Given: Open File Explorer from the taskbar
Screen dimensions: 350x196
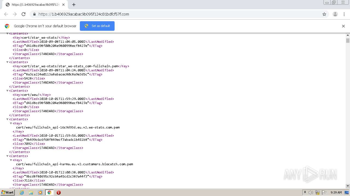Looking at the screenshot, I should pos(31,192).
